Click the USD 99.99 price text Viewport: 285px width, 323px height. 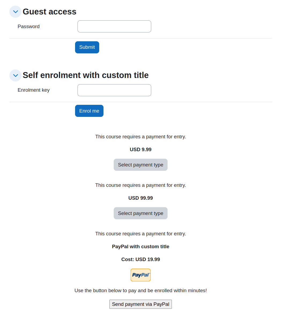pyautogui.click(x=140, y=198)
